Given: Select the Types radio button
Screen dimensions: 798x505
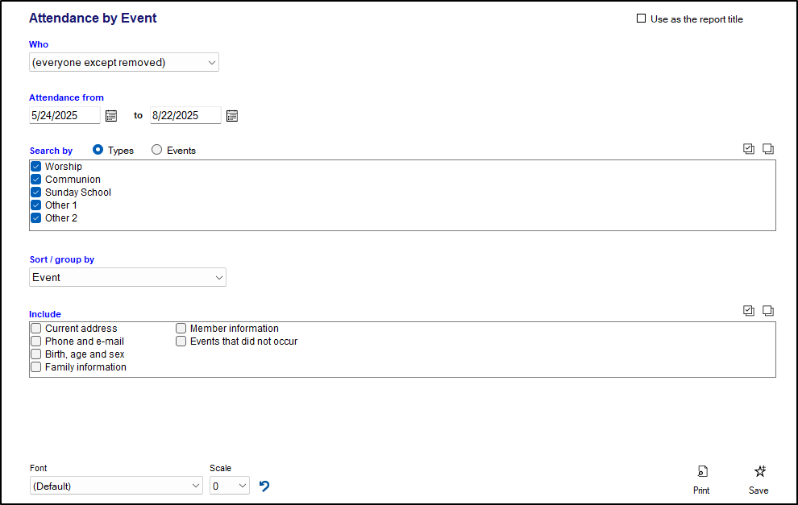Looking at the screenshot, I should pos(98,150).
